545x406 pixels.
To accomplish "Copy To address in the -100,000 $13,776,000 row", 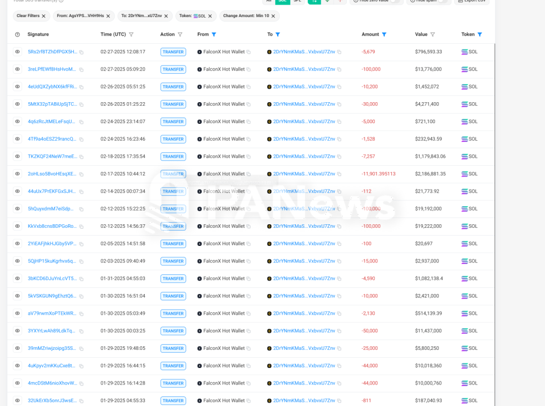I will pos(339,69).
